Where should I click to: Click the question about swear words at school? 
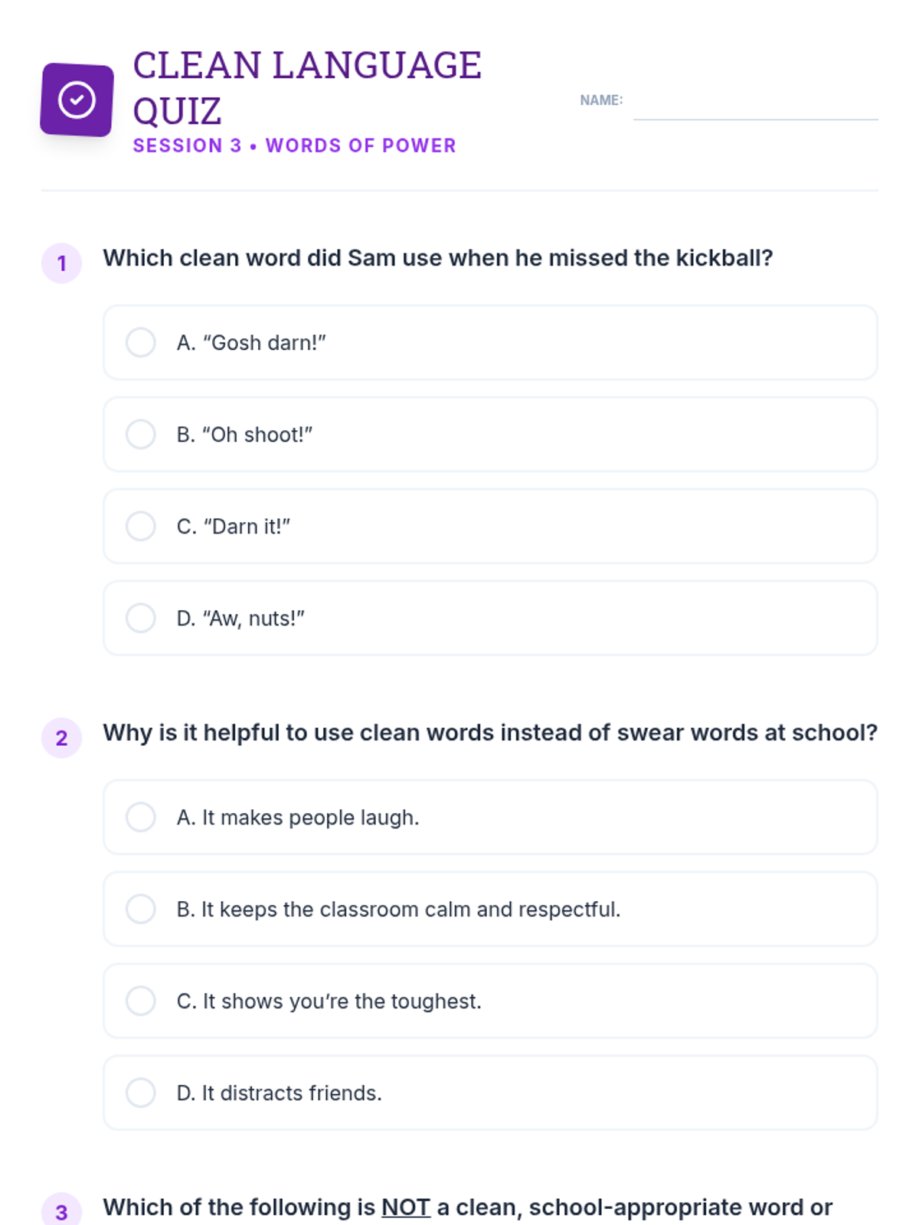click(x=490, y=733)
